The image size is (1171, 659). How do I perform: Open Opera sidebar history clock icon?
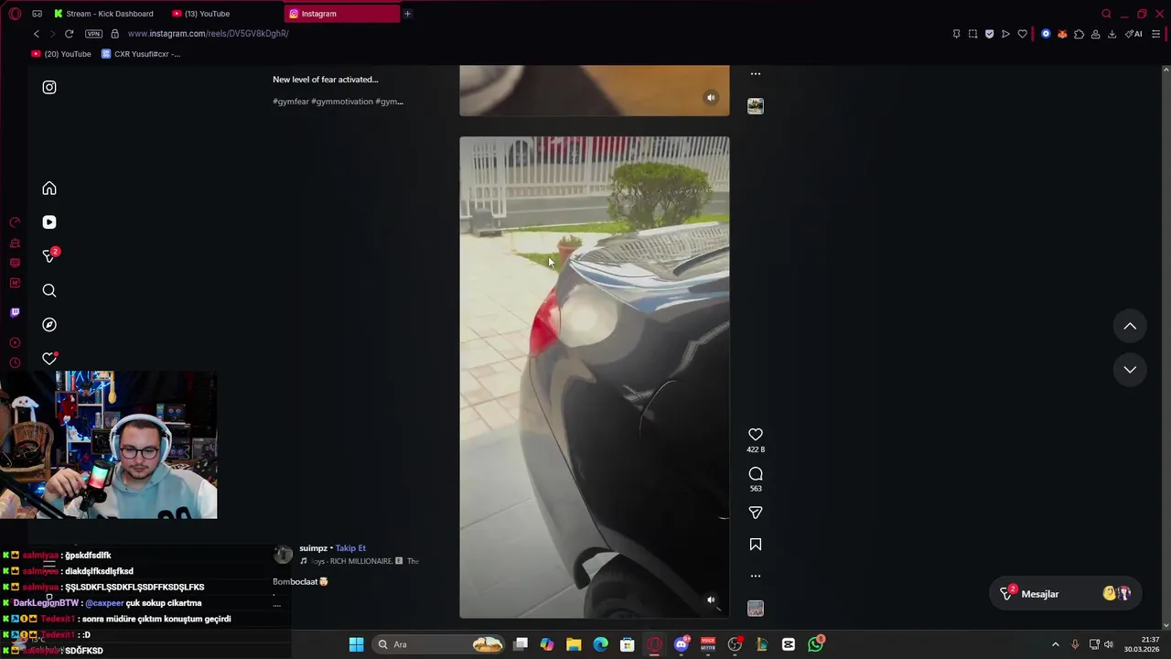(15, 363)
